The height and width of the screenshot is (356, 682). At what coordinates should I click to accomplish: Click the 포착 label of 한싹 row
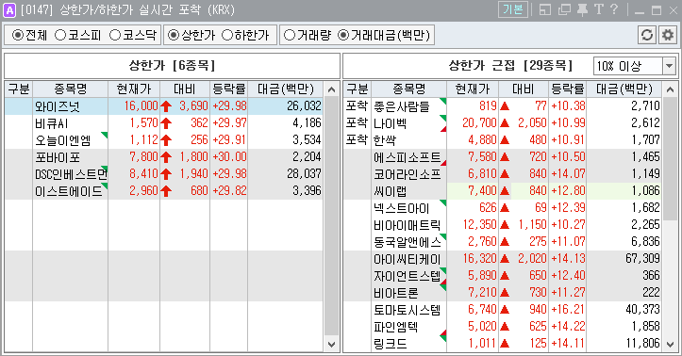click(x=358, y=139)
